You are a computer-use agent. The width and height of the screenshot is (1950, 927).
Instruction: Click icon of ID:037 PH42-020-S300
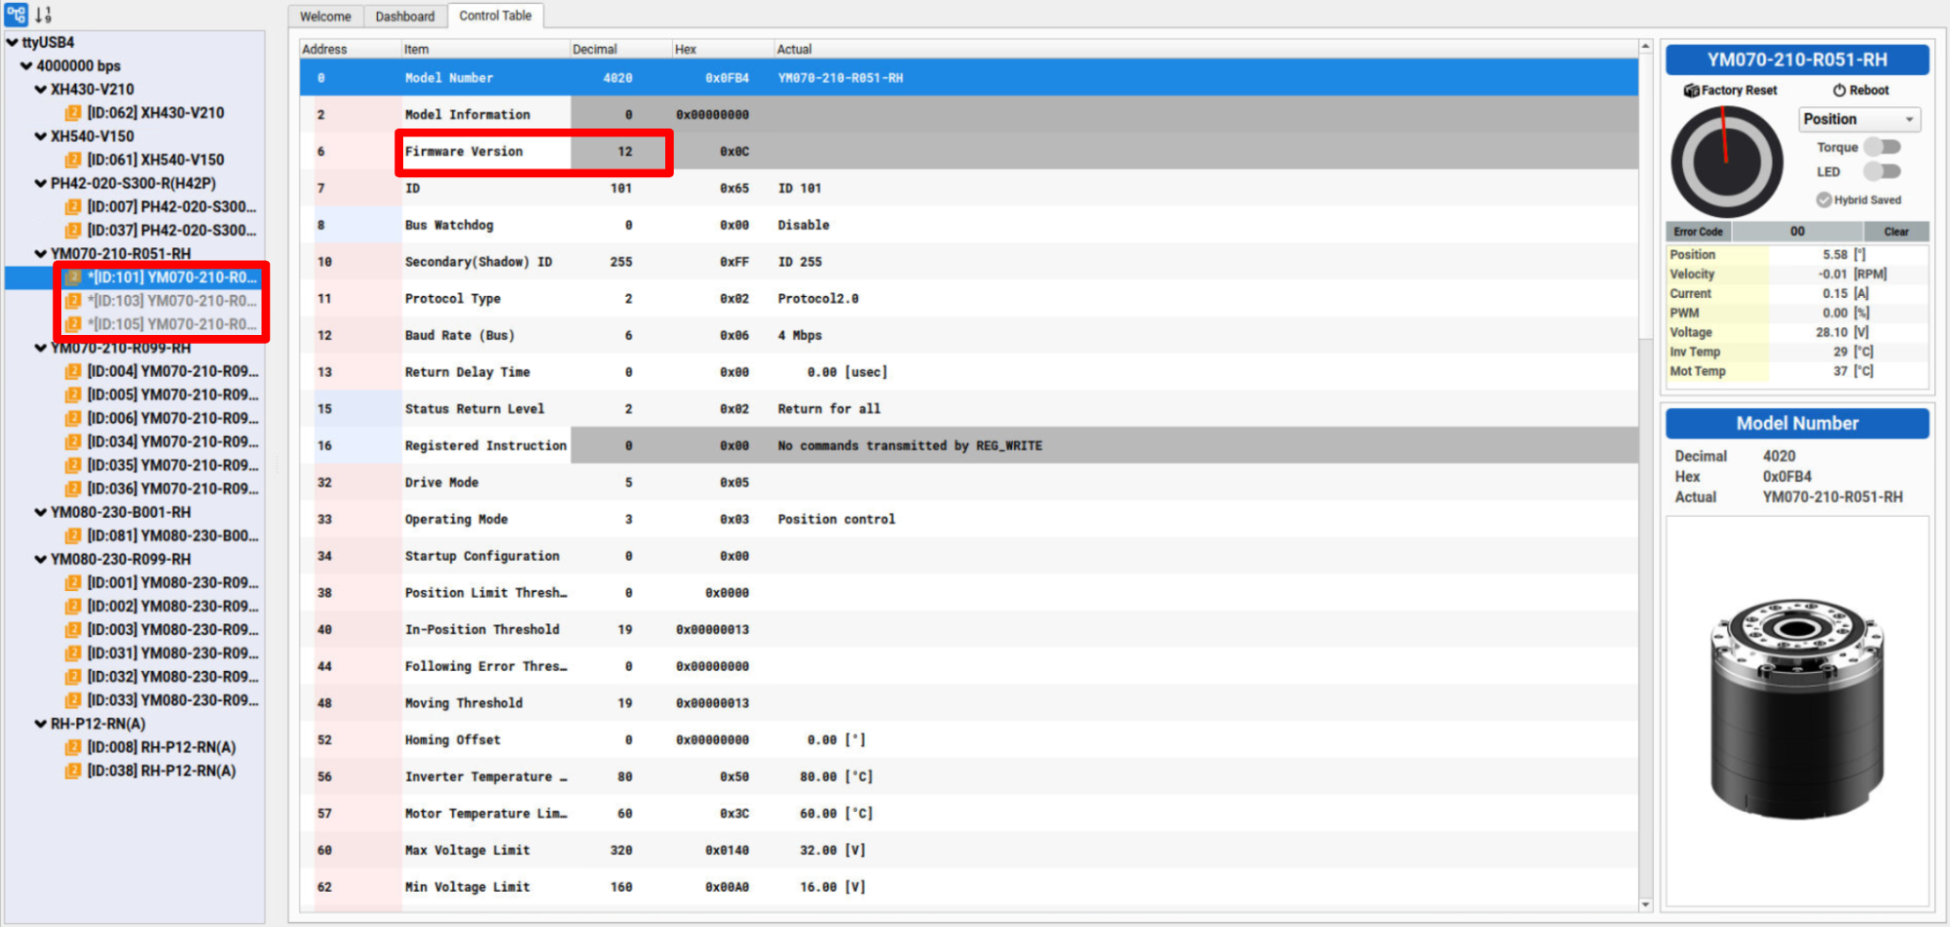pos(73,231)
